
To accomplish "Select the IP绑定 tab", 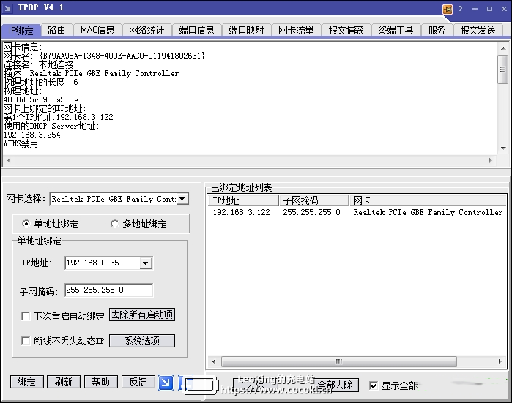I will [x=21, y=30].
